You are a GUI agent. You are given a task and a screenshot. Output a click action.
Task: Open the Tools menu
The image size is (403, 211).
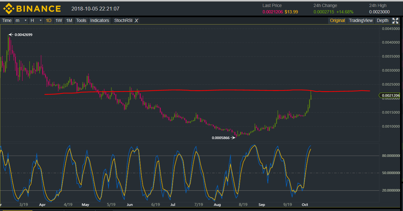click(81, 21)
